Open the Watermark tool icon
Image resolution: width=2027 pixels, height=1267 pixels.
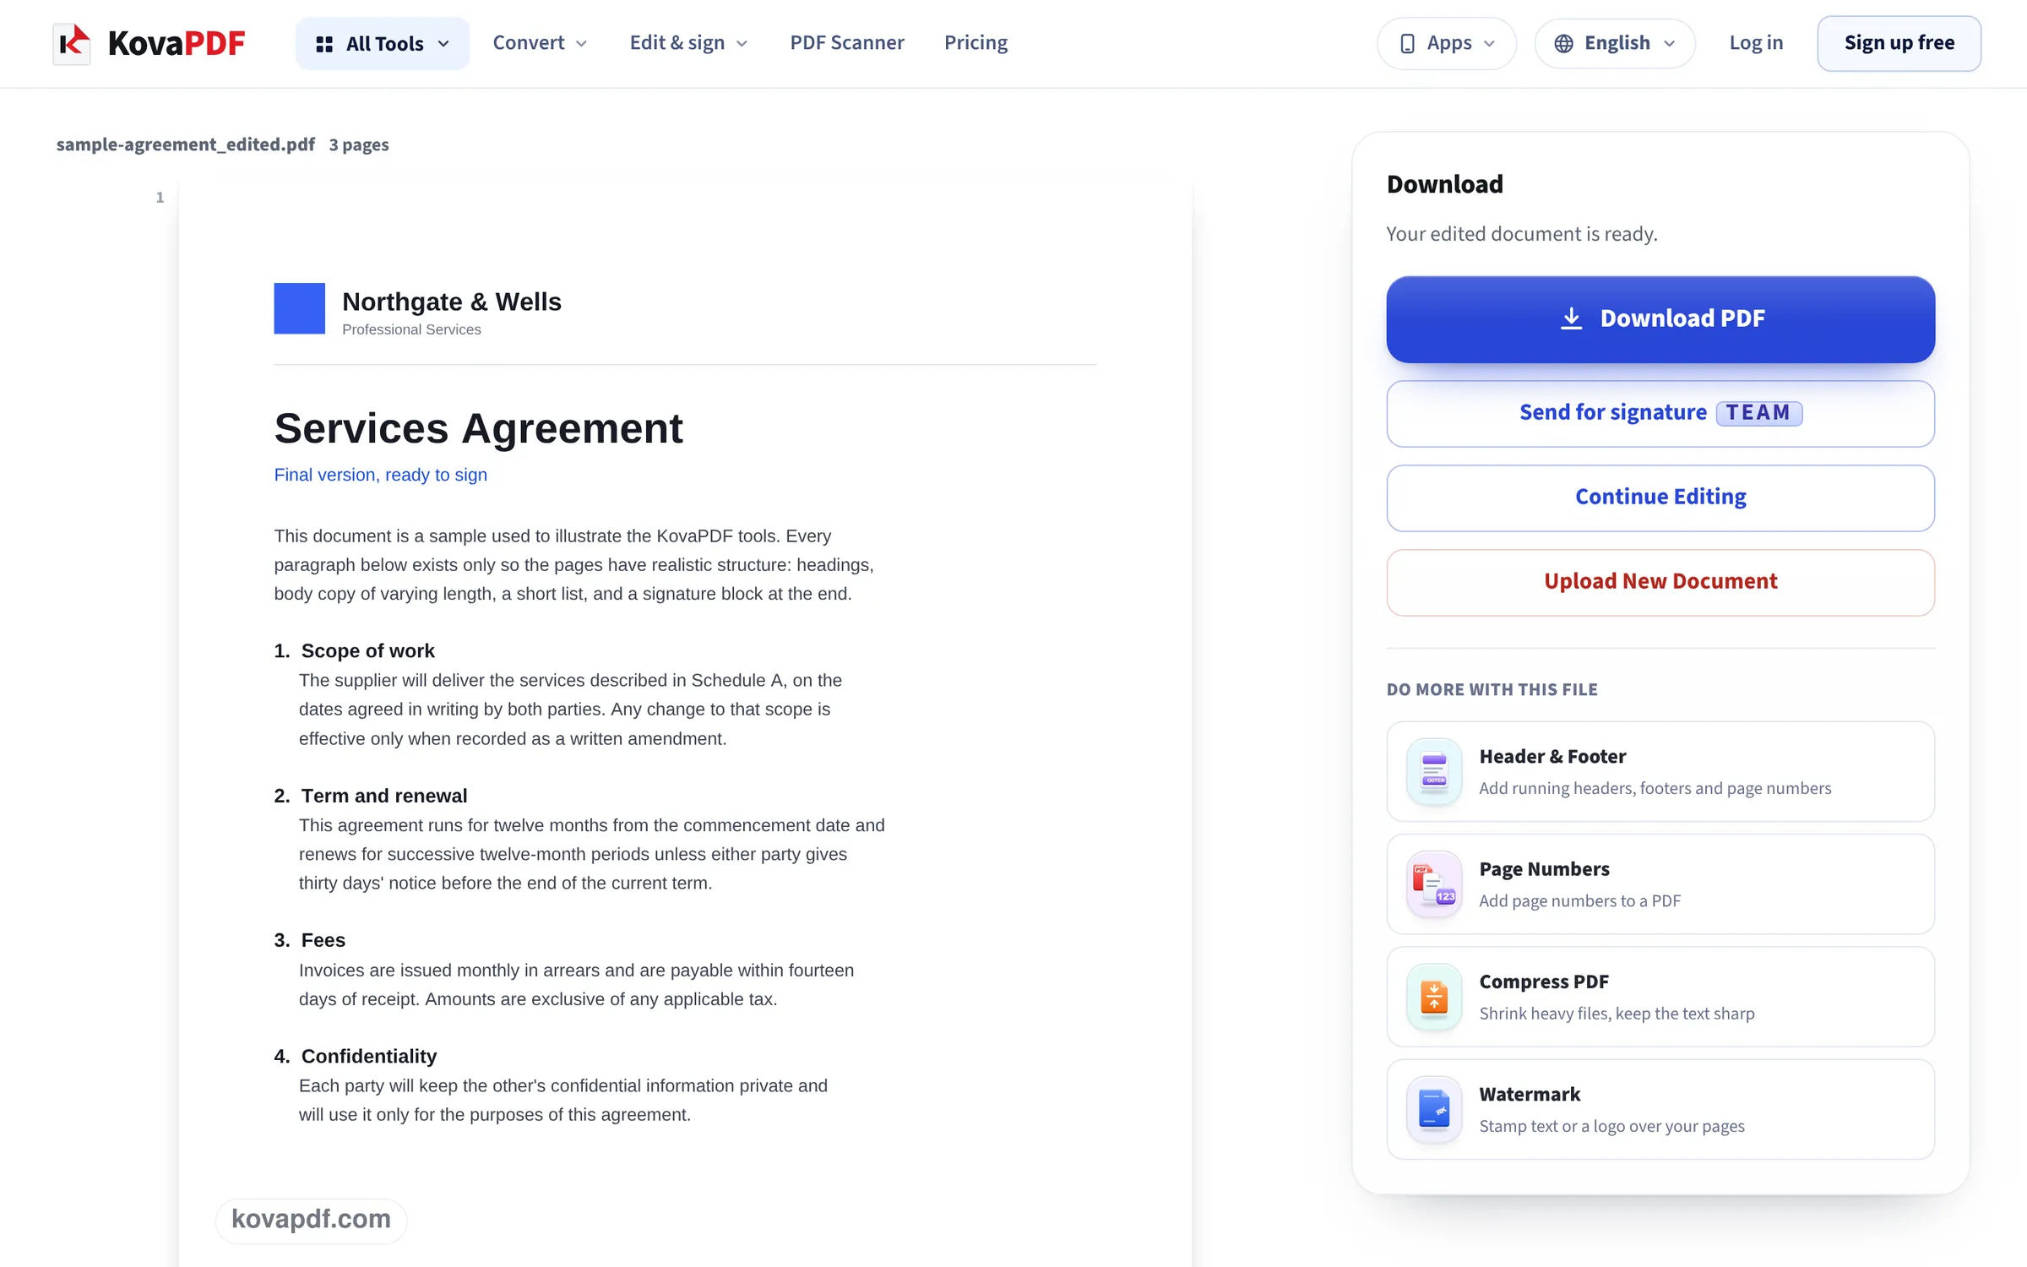1434,1109
